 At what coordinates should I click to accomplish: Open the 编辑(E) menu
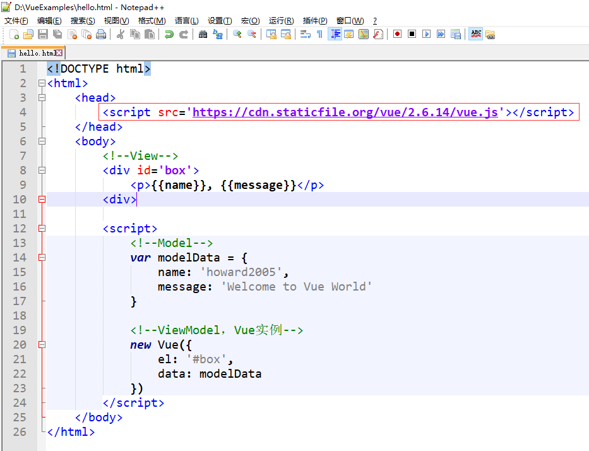point(49,21)
